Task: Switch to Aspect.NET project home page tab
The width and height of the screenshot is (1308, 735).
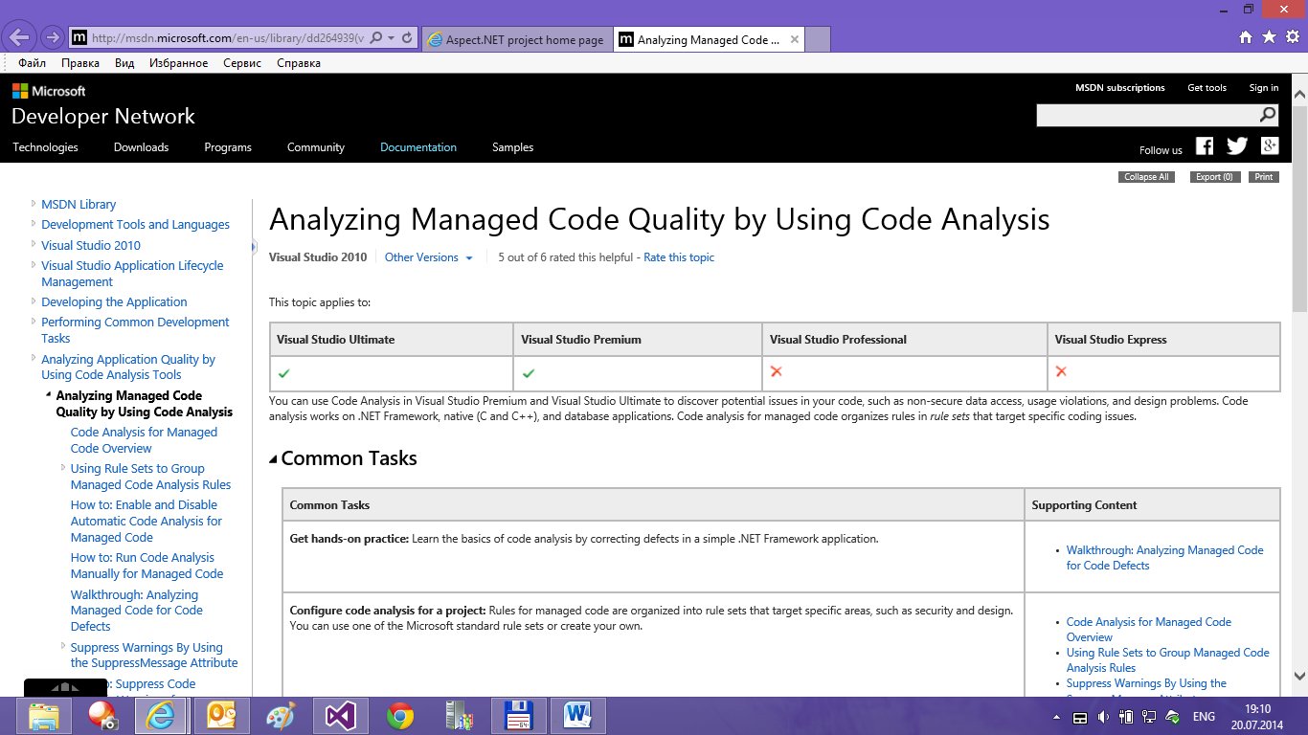Action: point(516,39)
